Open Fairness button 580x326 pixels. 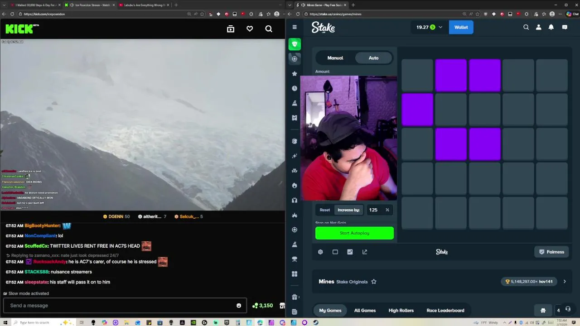pos(551,252)
